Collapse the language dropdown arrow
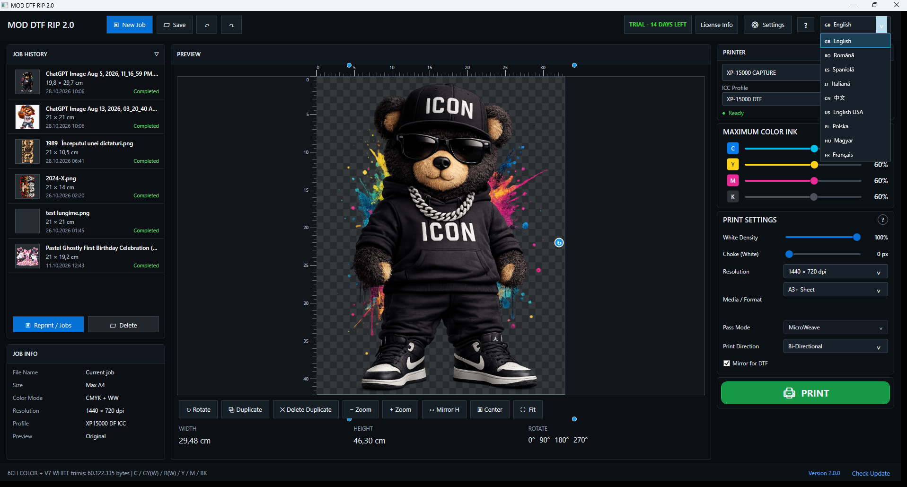Viewport: 907px width, 487px height. [x=881, y=25]
